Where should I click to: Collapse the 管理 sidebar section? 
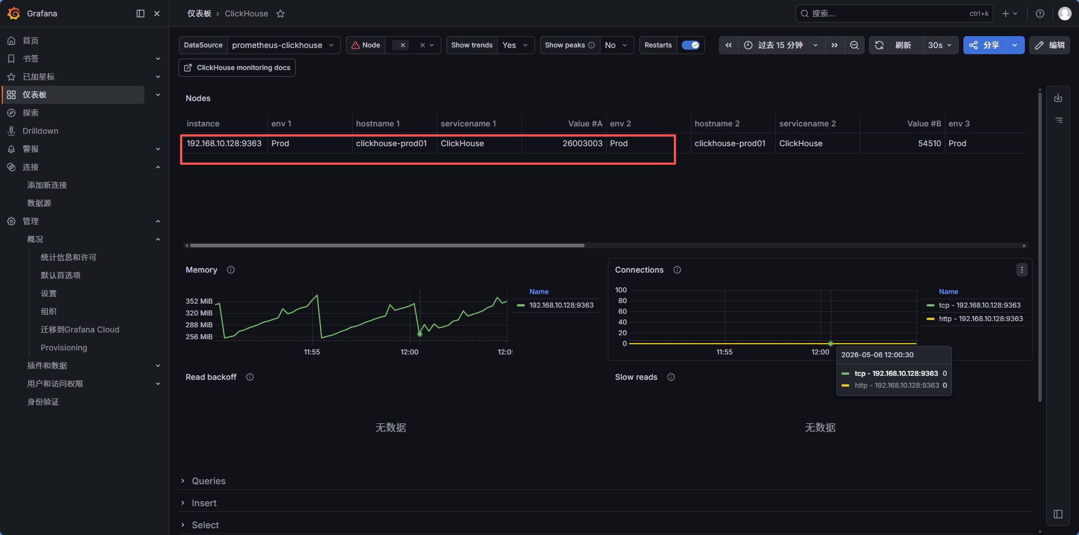(158, 221)
